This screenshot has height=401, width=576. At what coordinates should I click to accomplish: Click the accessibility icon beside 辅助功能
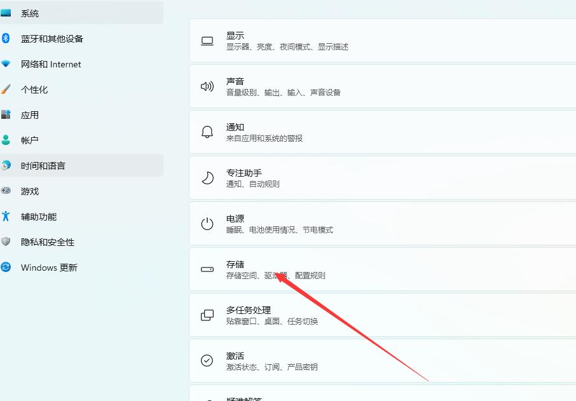(8, 217)
